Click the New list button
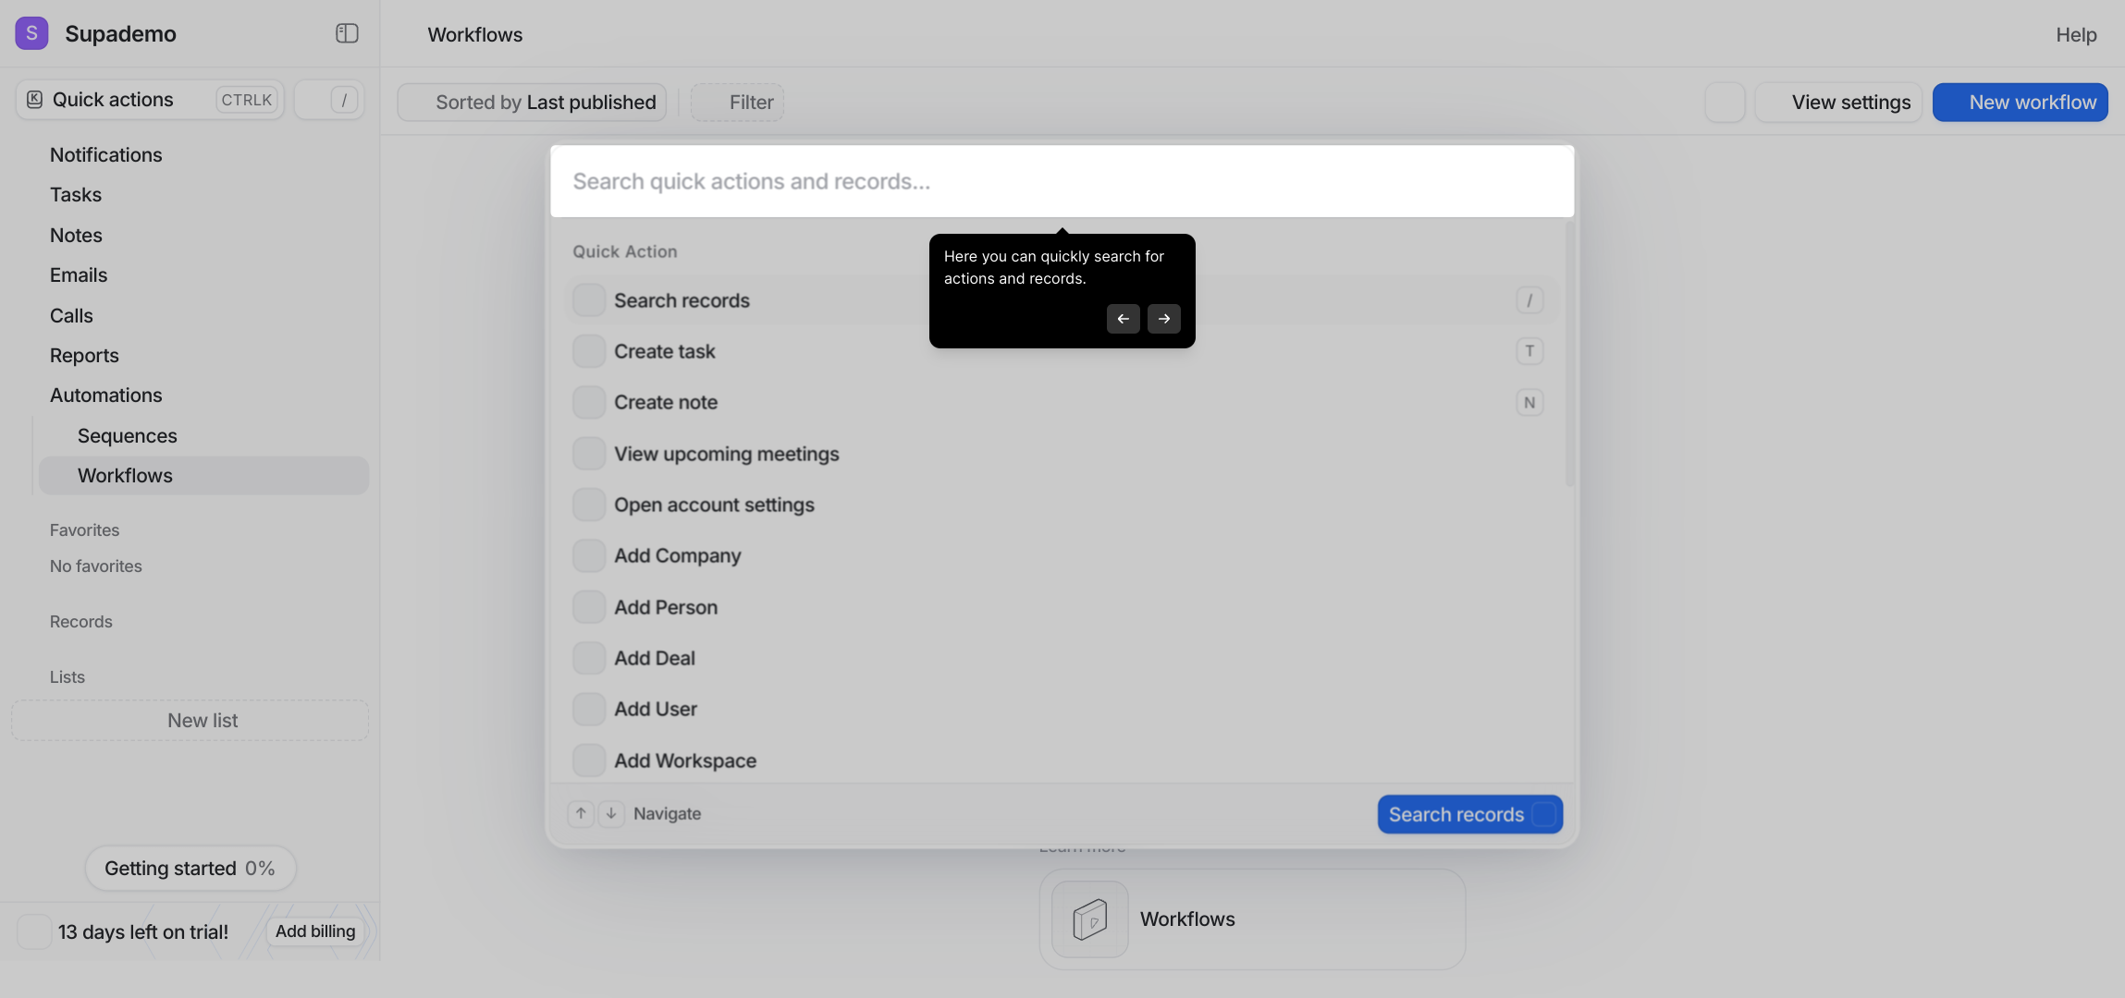 [190, 721]
